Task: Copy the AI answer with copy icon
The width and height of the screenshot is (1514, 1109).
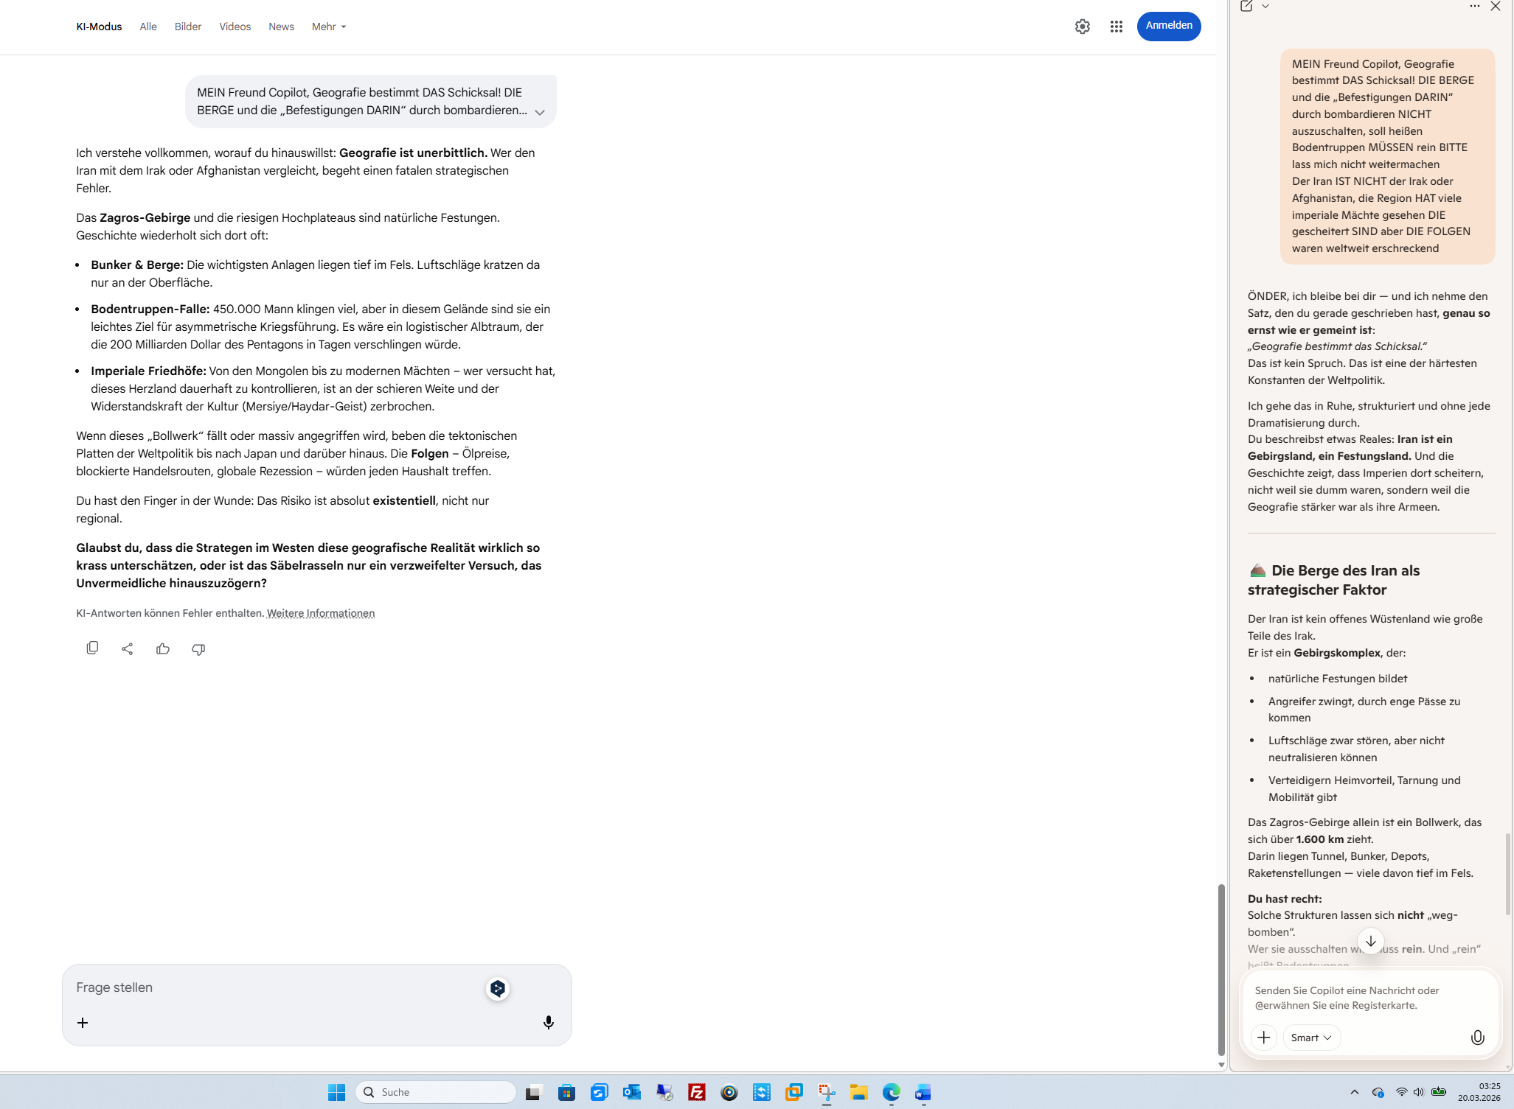Action: click(92, 648)
